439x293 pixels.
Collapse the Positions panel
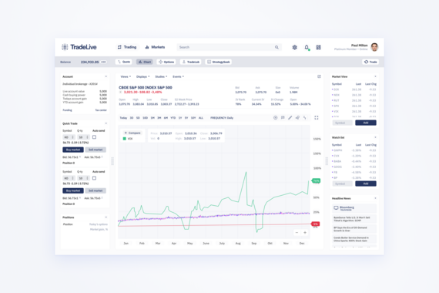pyautogui.click(x=106, y=217)
